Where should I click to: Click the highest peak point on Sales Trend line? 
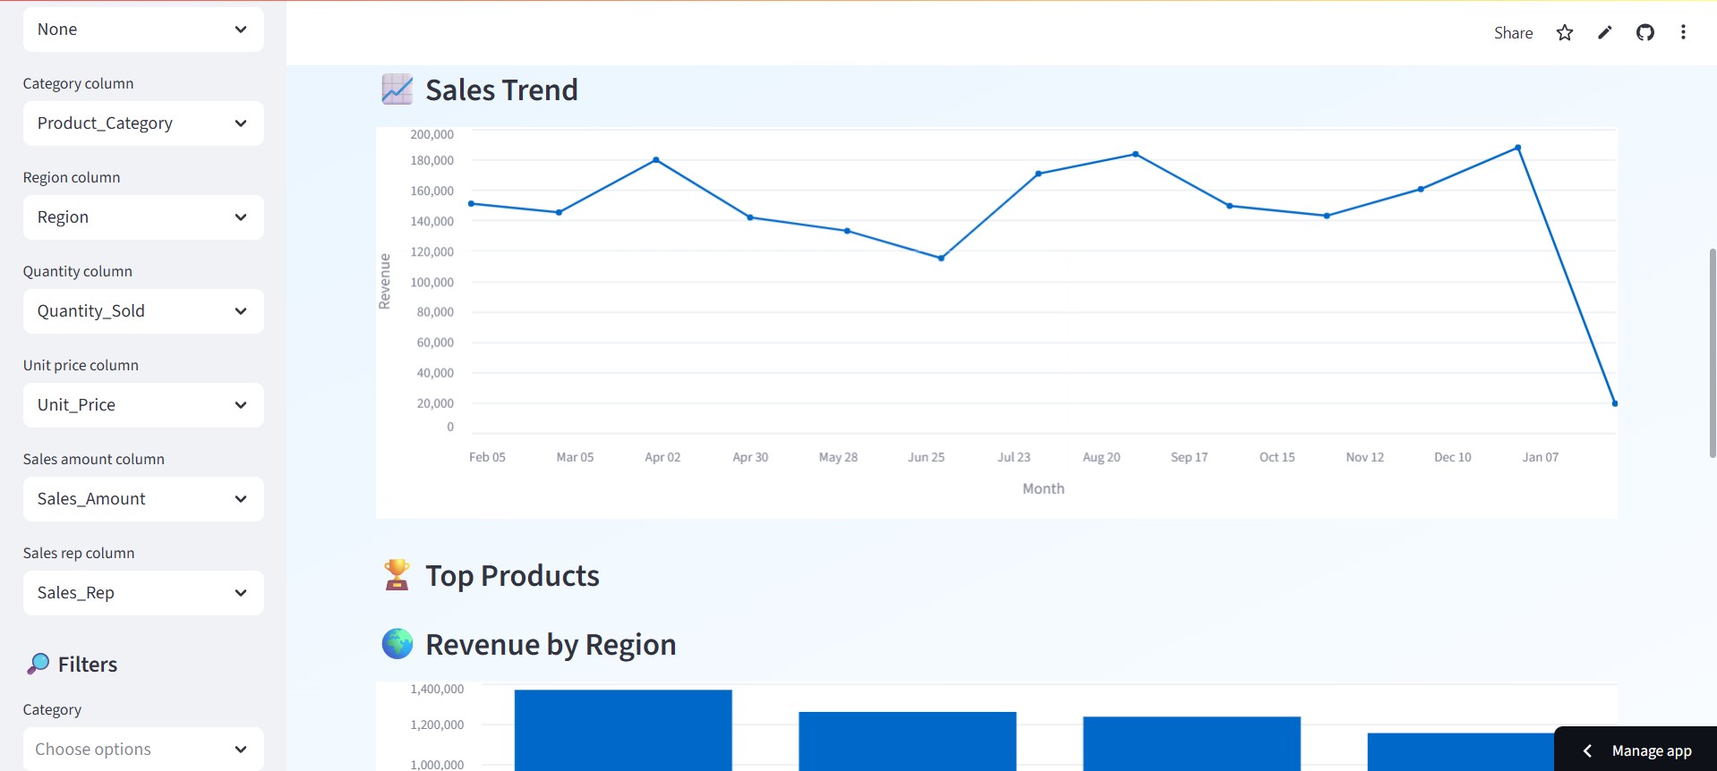tap(1517, 148)
